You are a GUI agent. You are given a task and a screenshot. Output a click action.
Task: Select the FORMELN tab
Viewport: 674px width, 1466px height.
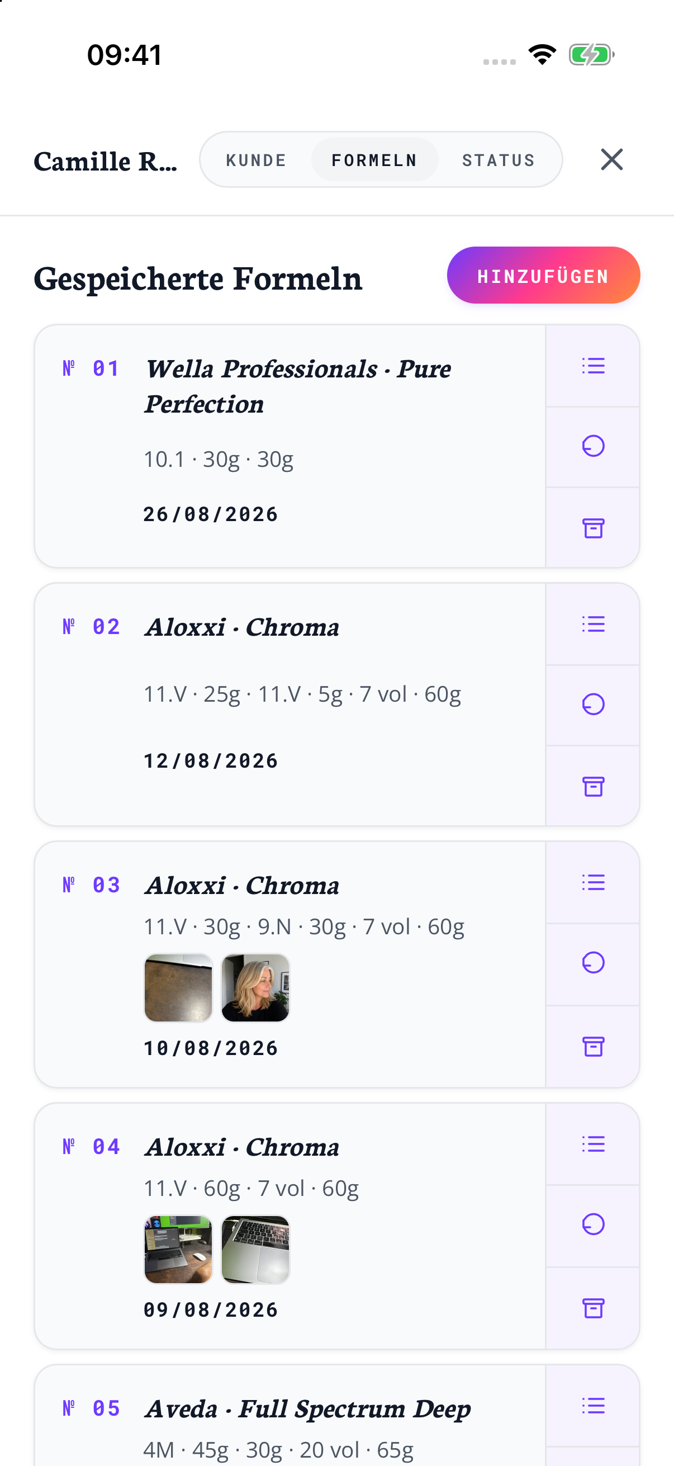[374, 160]
